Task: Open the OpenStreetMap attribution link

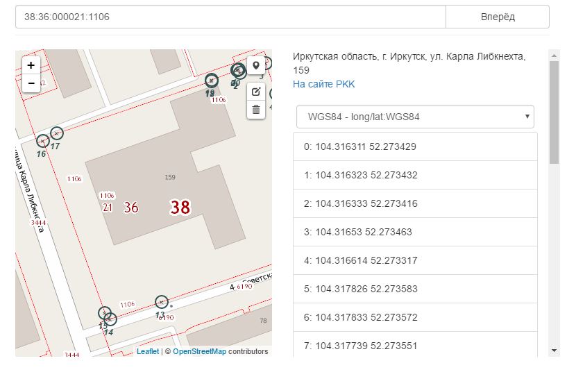Action: point(198,351)
